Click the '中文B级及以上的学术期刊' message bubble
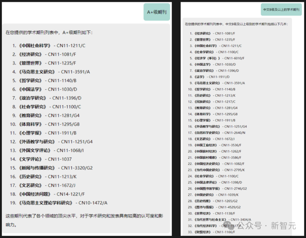The height and width of the screenshot is (238, 306). 281,10
